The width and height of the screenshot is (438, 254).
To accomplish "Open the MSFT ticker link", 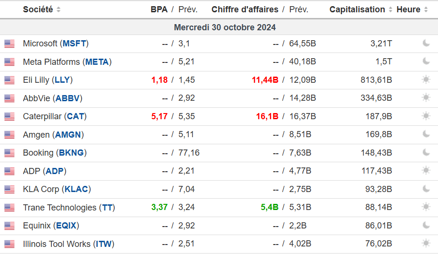I will click(x=75, y=44).
